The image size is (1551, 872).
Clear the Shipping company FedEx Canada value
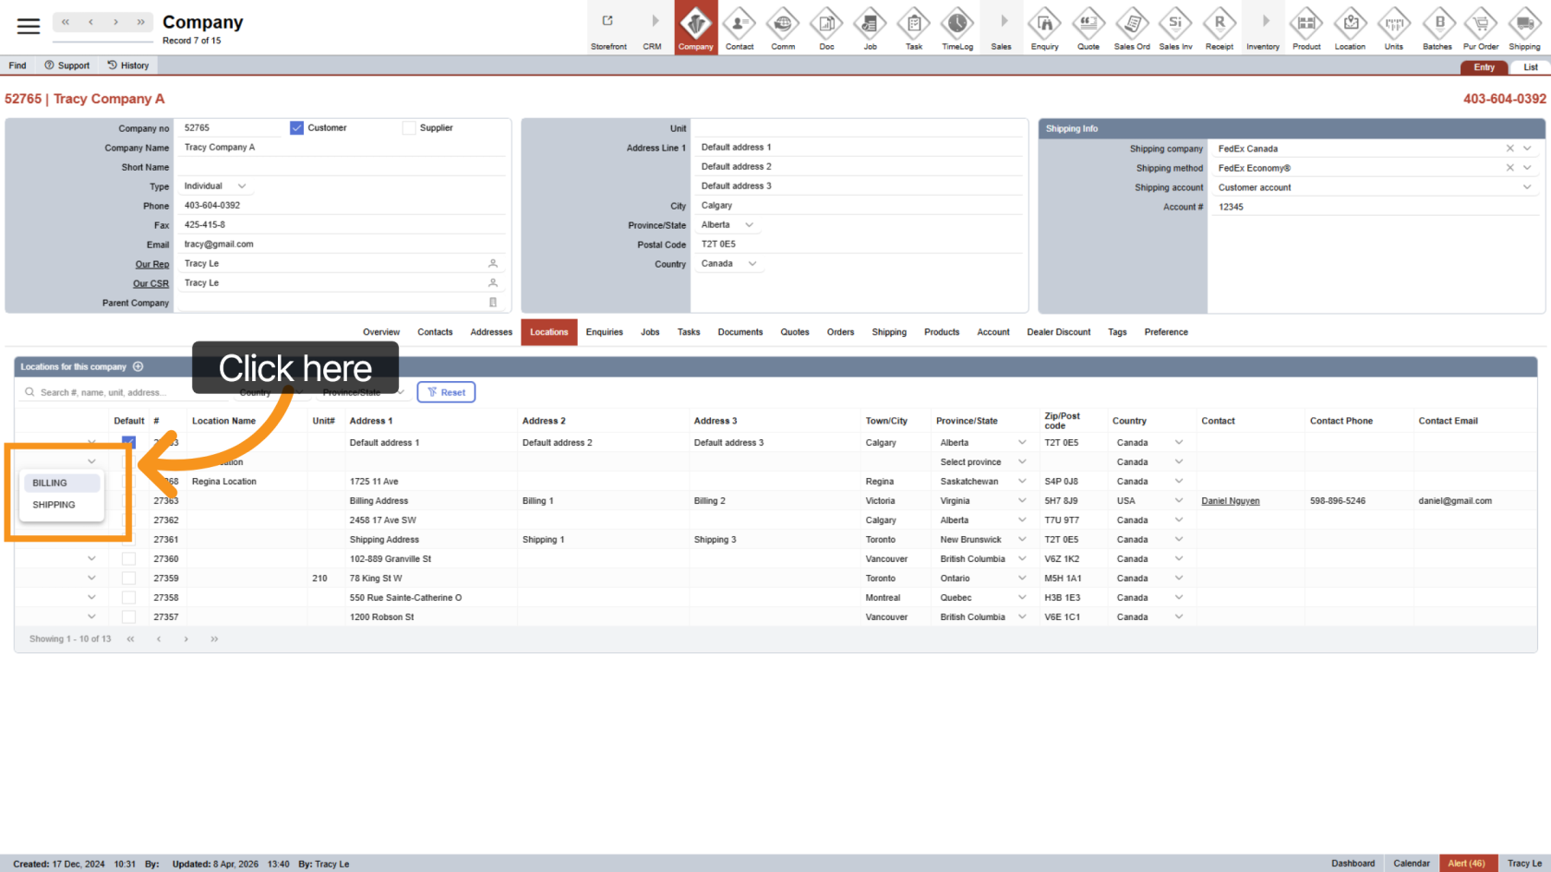click(x=1510, y=149)
